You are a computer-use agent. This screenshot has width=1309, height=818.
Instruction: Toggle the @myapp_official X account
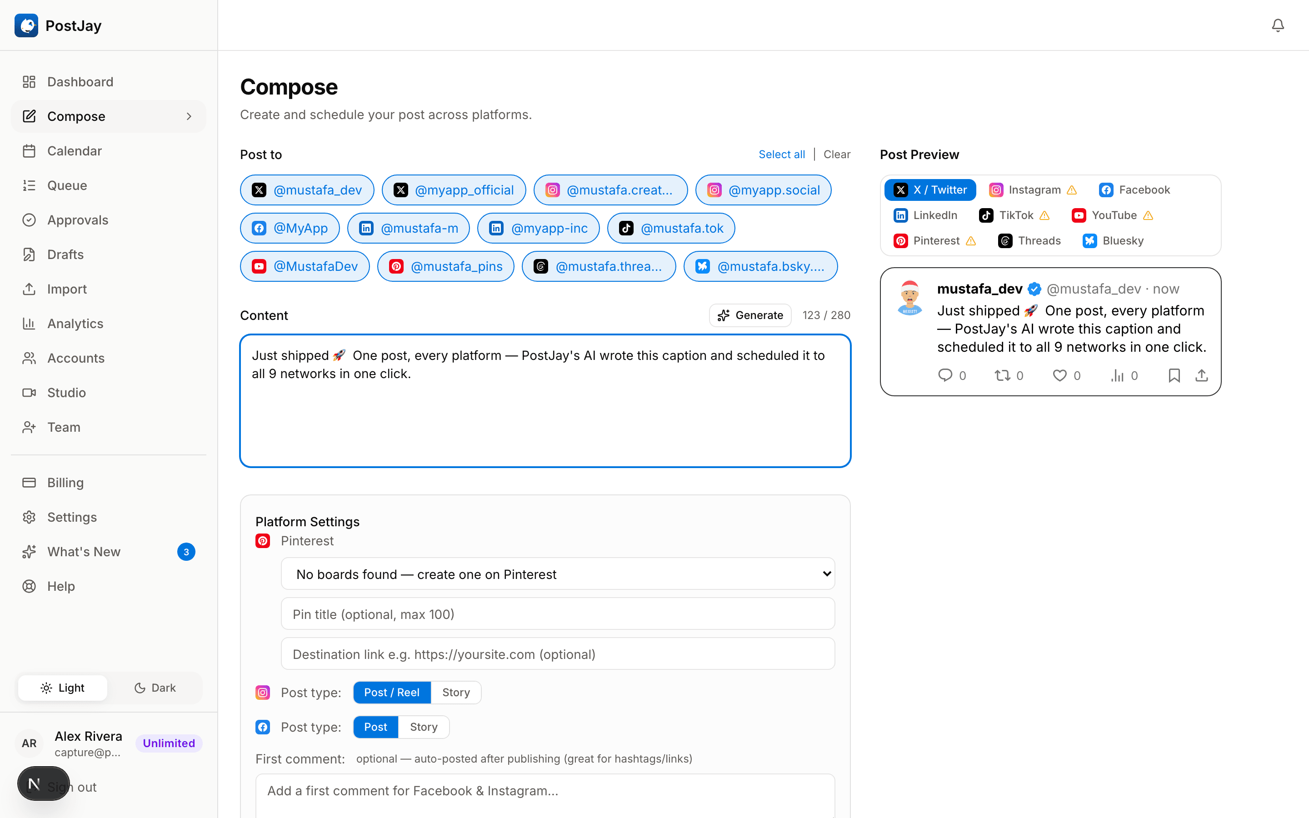click(453, 190)
